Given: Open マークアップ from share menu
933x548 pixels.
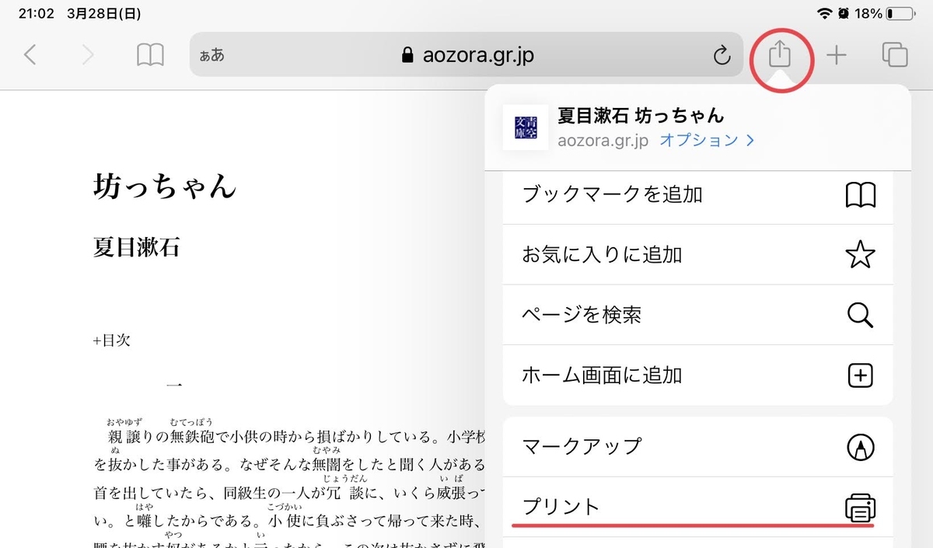Looking at the screenshot, I should pos(697,446).
